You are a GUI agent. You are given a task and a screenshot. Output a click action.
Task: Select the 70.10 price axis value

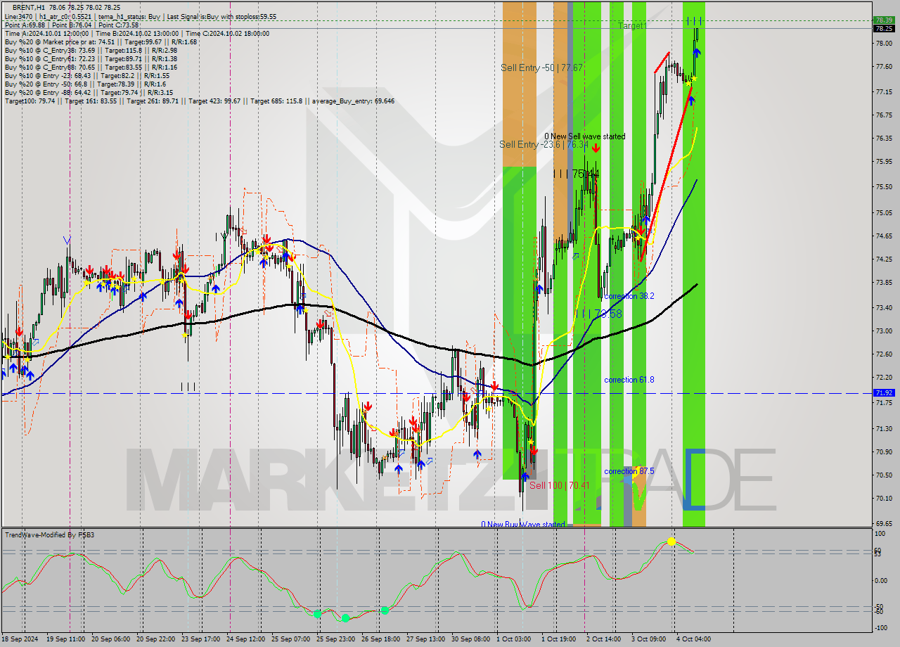tap(884, 499)
